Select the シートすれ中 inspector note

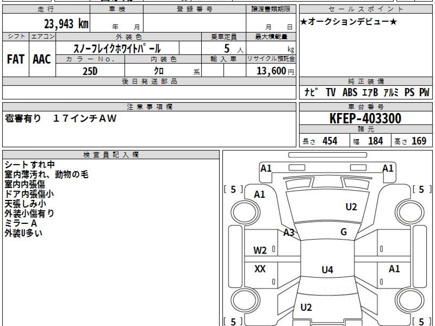[x=30, y=165]
